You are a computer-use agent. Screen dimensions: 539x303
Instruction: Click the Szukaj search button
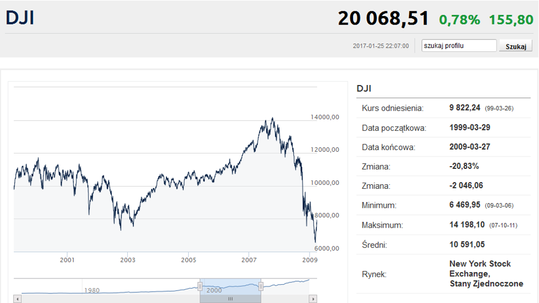(x=516, y=46)
